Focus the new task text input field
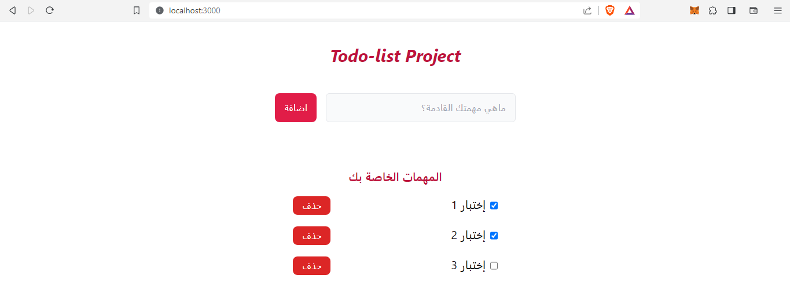This screenshot has height=286, width=790. pos(420,108)
